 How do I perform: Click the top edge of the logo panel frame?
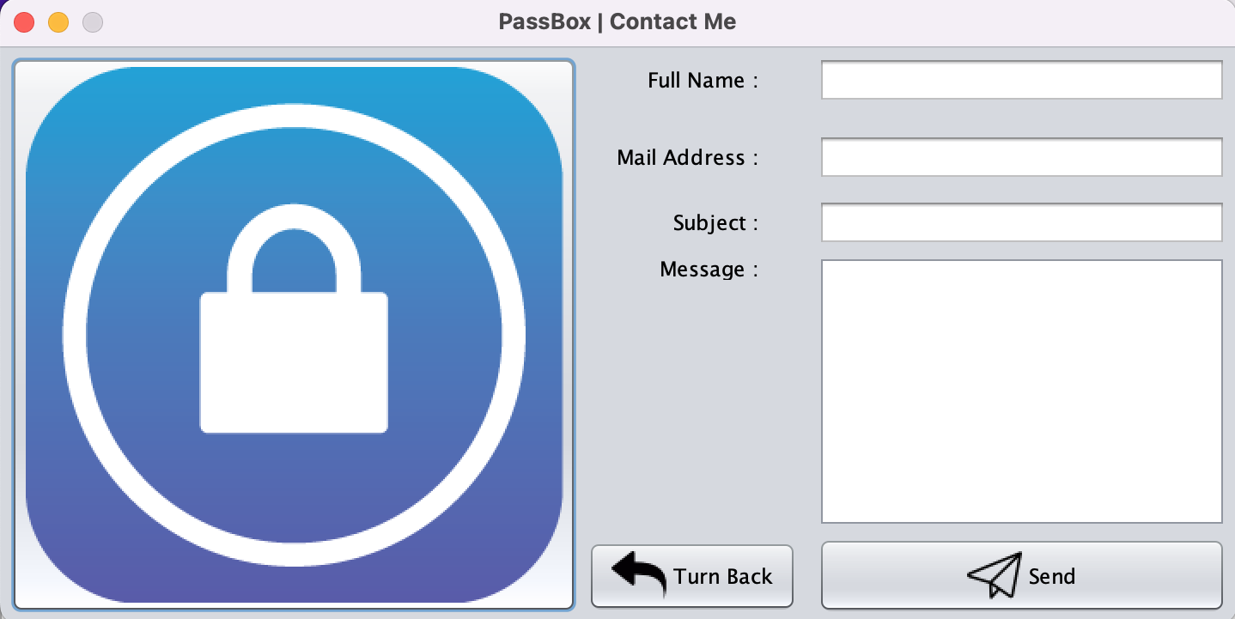point(294,61)
